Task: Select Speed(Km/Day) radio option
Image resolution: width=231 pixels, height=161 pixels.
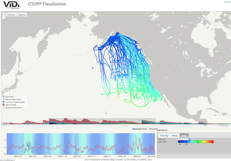Action: pos(133,129)
